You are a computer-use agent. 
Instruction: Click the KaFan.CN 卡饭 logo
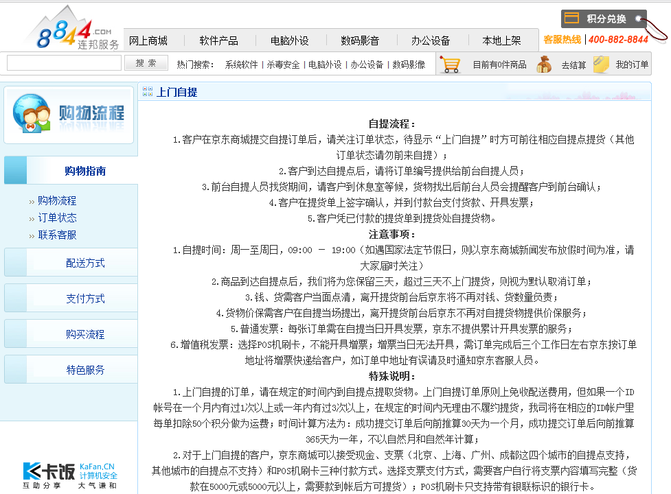click(70, 475)
